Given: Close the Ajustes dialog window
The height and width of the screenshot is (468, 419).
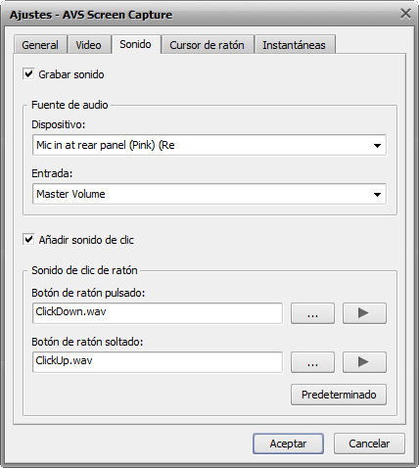Looking at the screenshot, I should point(405,14).
